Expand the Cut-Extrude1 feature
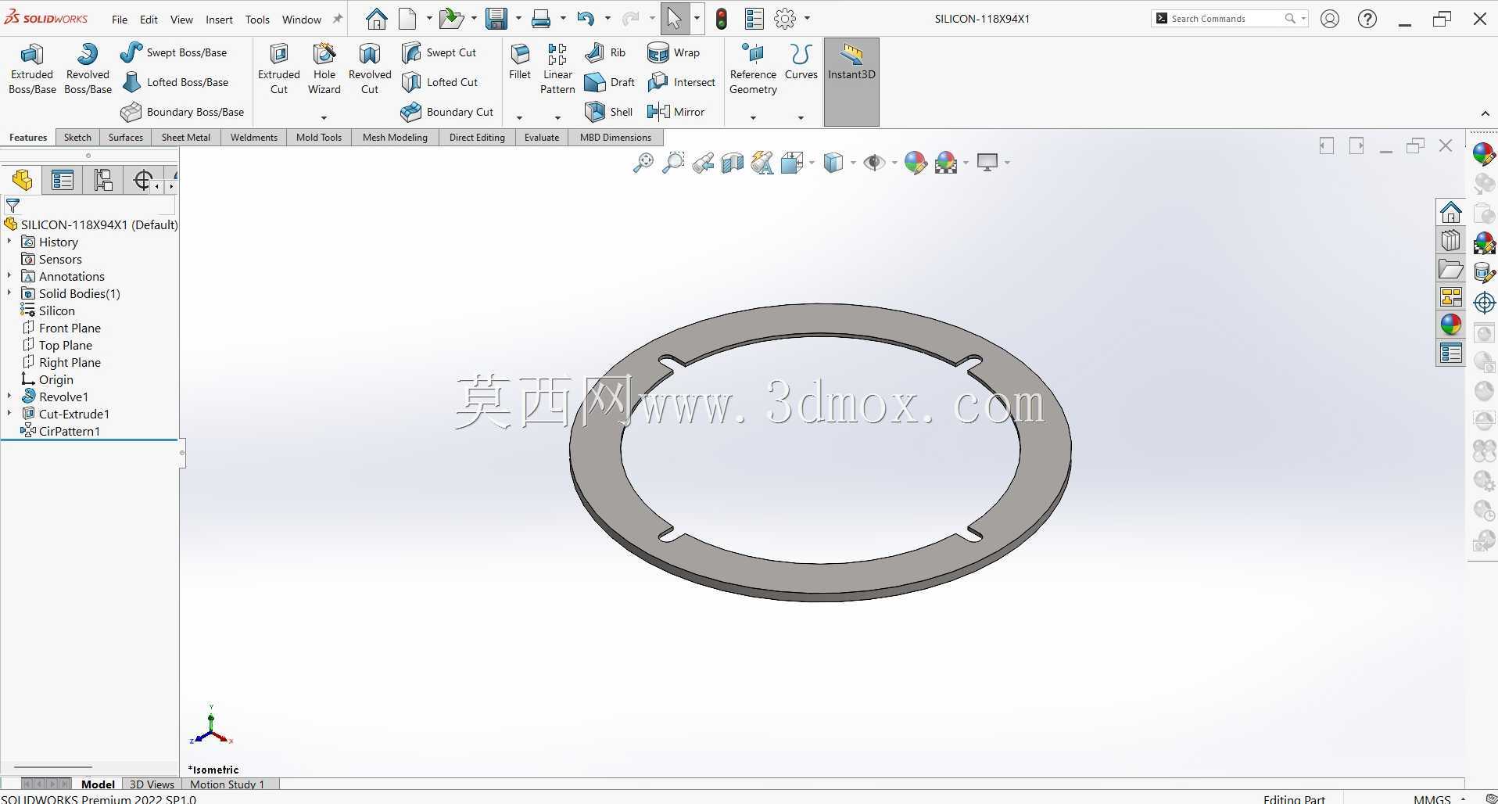This screenshot has width=1498, height=804. point(9,414)
